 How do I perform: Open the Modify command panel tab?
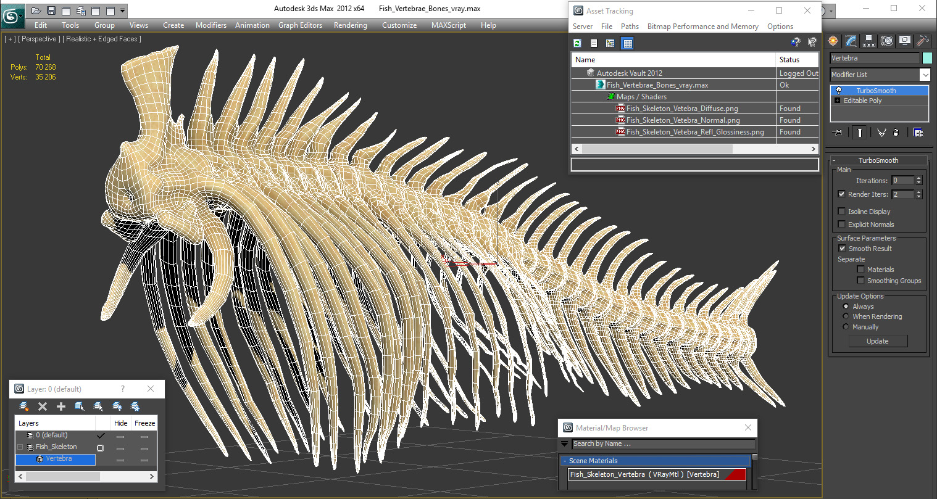(x=851, y=41)
